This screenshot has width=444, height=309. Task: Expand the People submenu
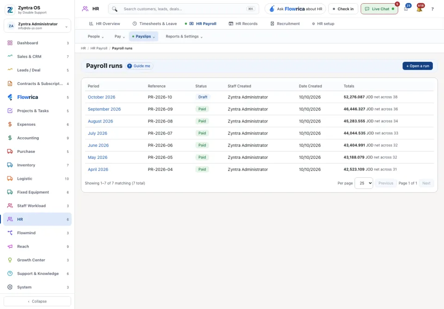(96, 36)
